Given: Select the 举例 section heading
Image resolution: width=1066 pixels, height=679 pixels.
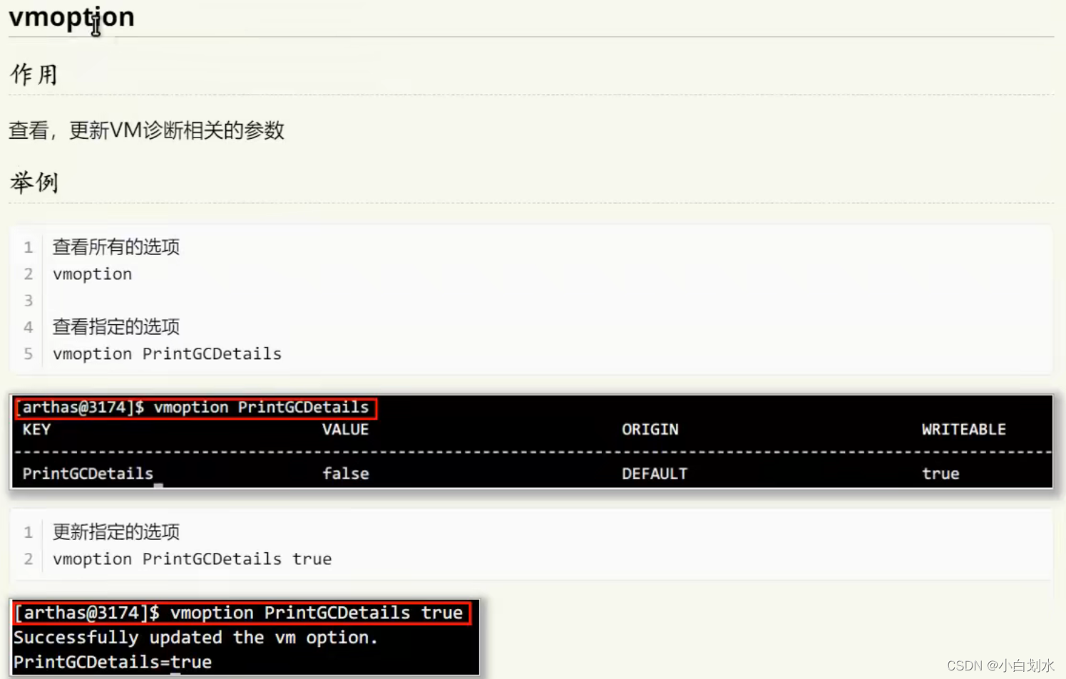Looking at the screenshot, I should coord(34,182).
